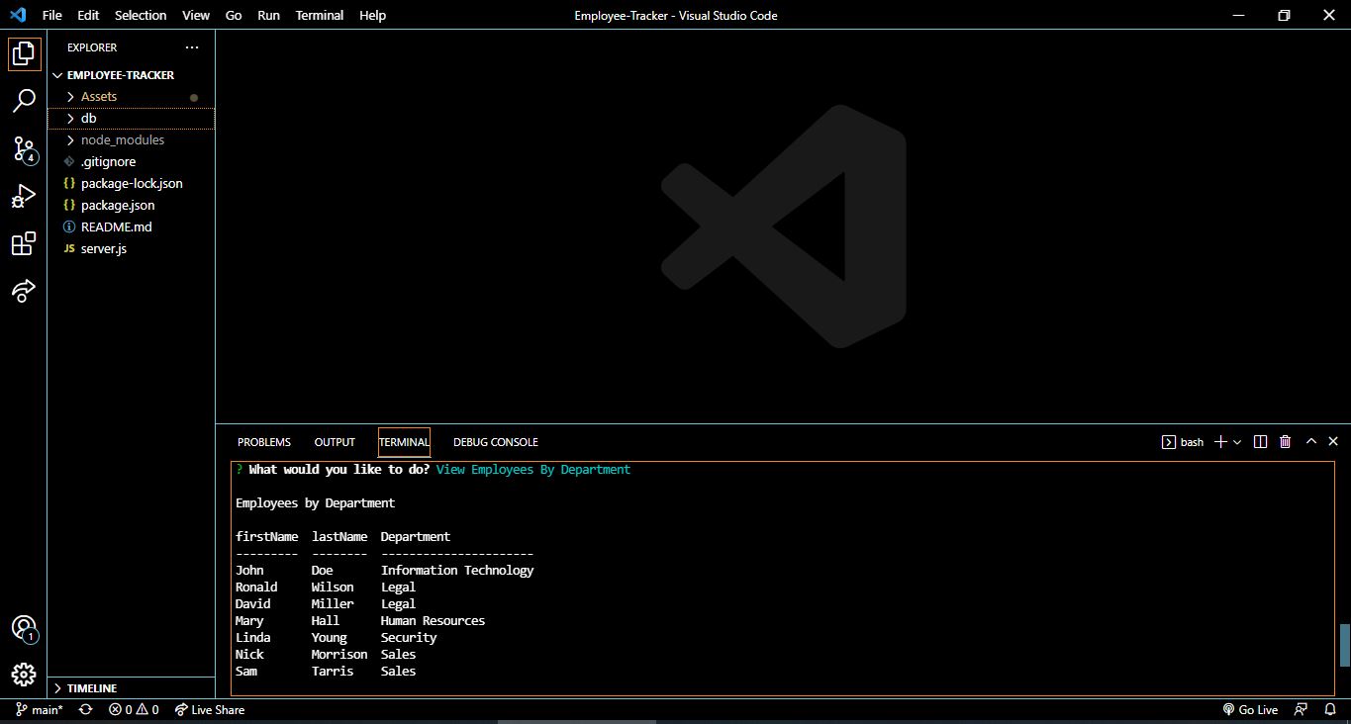Switch to the OUTPUT tab
Screen dimensions: 1351x724
tap(335, 442)
